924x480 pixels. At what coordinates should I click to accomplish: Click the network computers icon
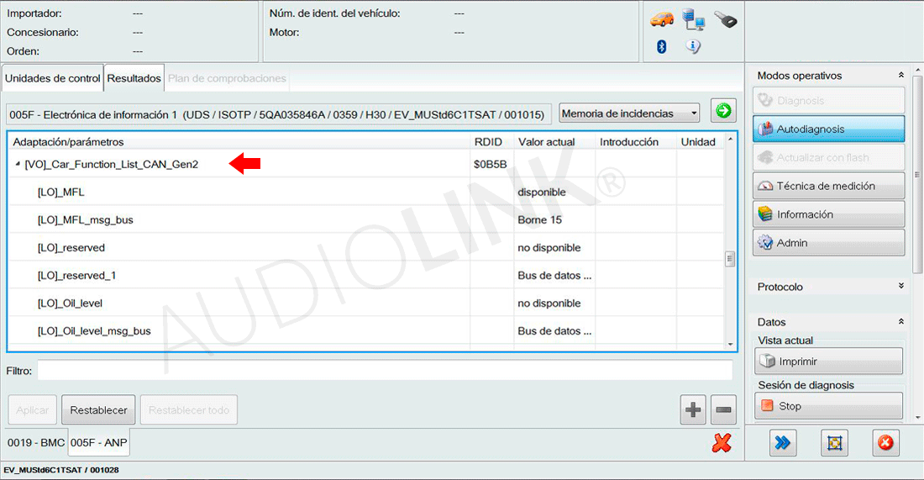pyautogui.click(x=693, y=18)
